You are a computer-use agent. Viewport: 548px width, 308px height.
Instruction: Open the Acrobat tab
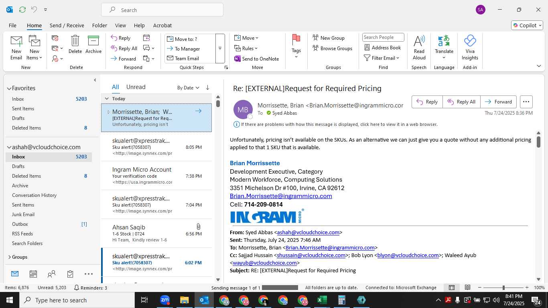tap(162, 25)
